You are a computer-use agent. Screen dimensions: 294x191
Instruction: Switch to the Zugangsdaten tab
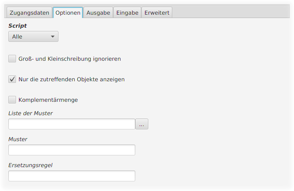point(29,13)
